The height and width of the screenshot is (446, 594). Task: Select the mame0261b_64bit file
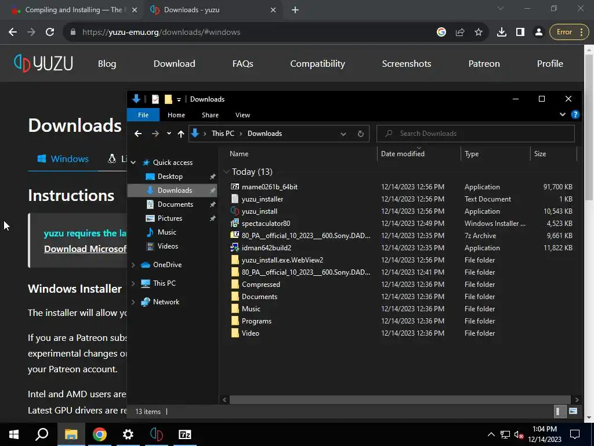[270, 187]
